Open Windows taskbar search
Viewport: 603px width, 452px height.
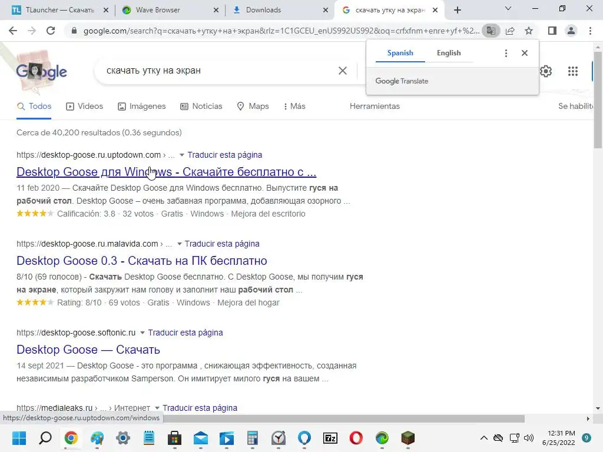pos(45,438)
